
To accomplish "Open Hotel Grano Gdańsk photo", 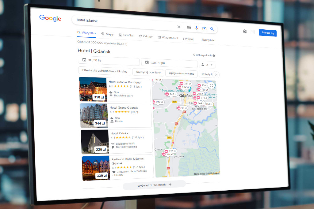I will click(x=94, y=115).
